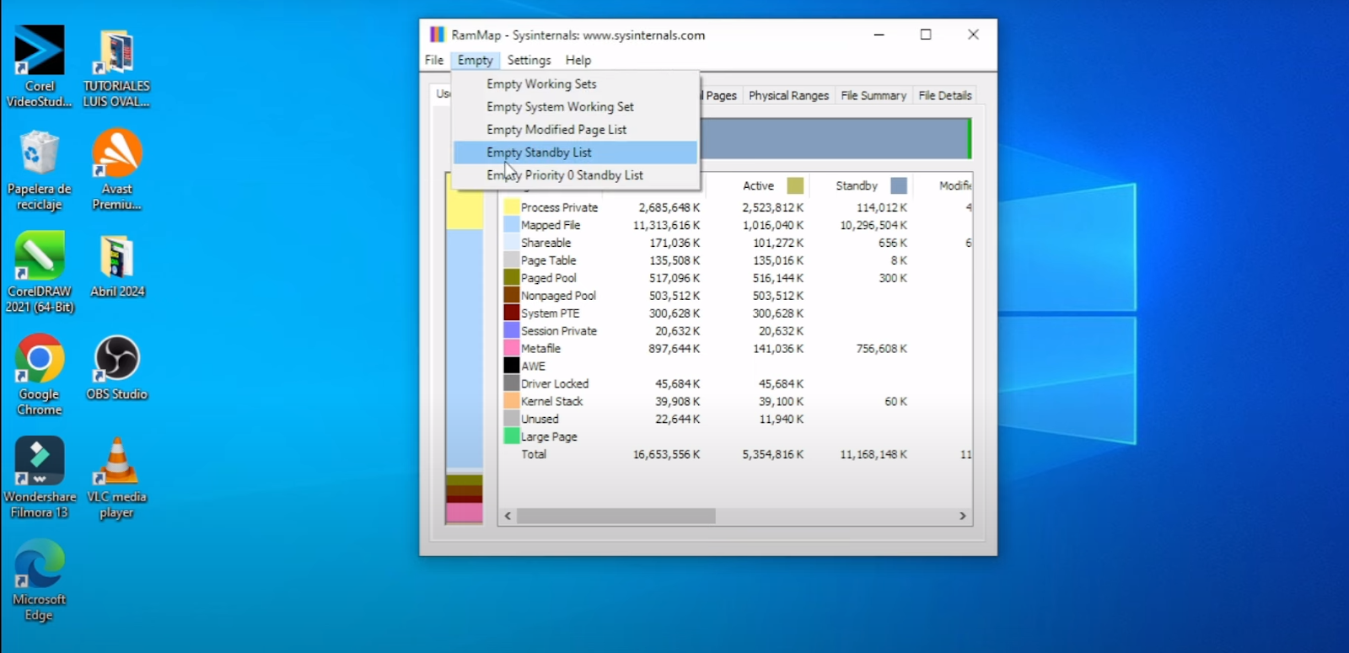Screen dimensions: 1349x653
Task: Open the Help menu
Action: tap(578, 60)
